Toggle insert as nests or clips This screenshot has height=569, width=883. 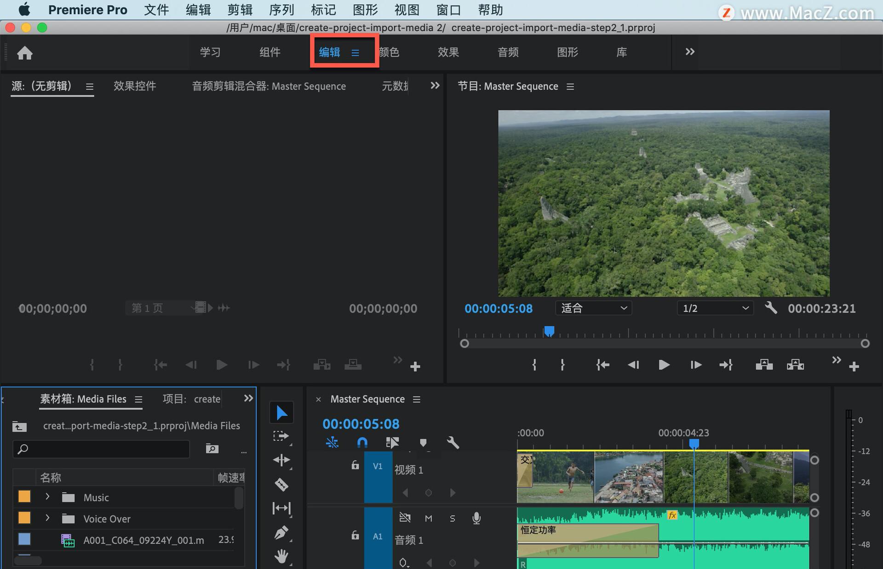click(x=332, y=443)
